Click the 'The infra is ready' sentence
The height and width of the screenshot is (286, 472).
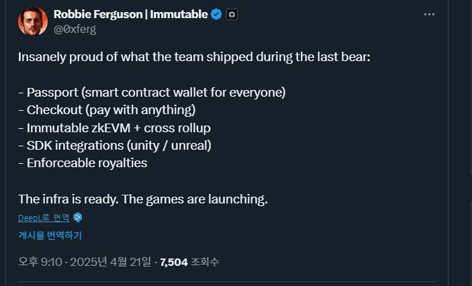[143, 199]
